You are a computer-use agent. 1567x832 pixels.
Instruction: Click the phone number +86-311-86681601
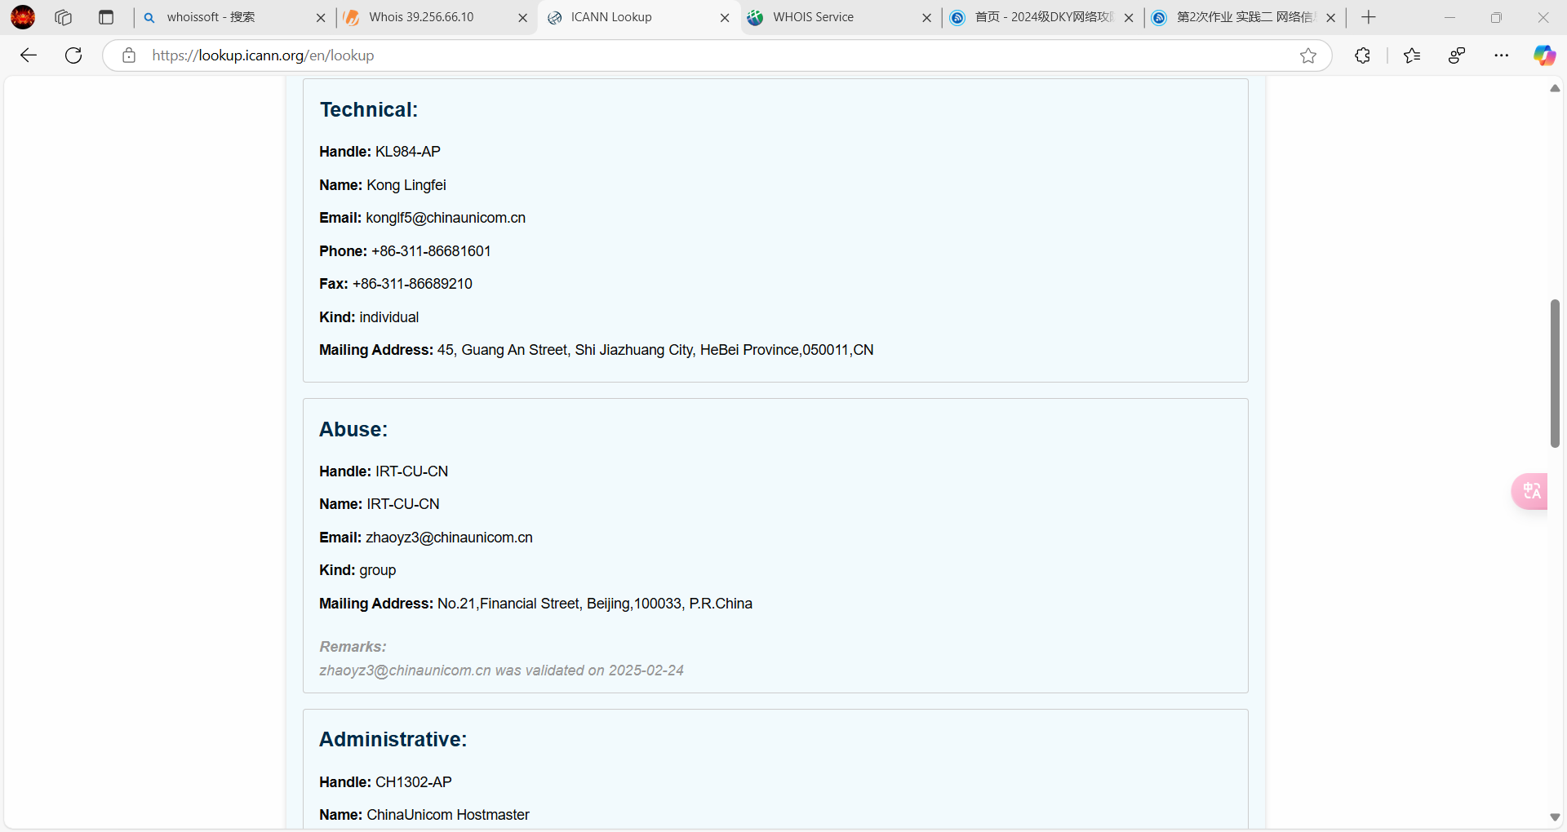(431, 251)
